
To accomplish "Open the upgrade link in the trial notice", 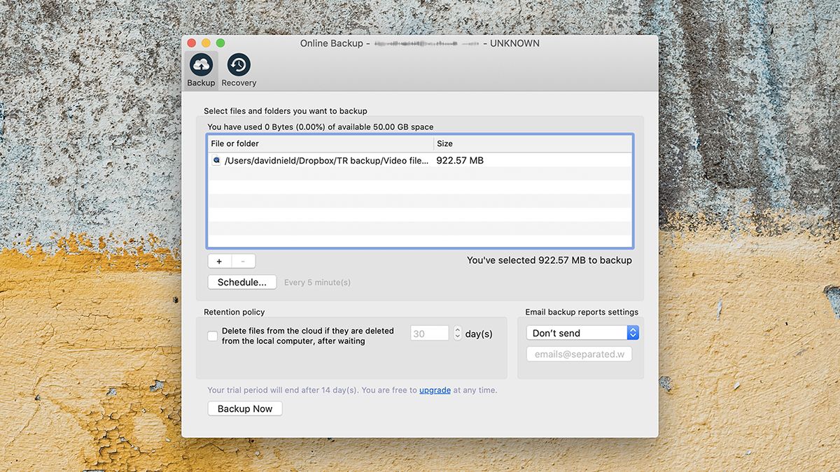I will pos(435,390).
